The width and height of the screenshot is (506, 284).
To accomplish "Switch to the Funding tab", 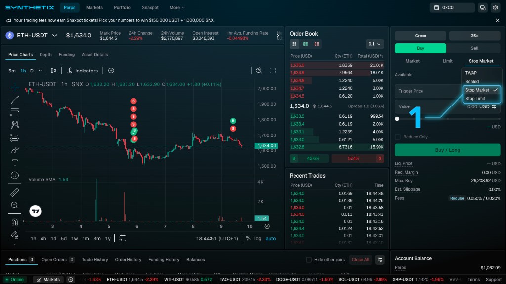I will click(67, 55).
